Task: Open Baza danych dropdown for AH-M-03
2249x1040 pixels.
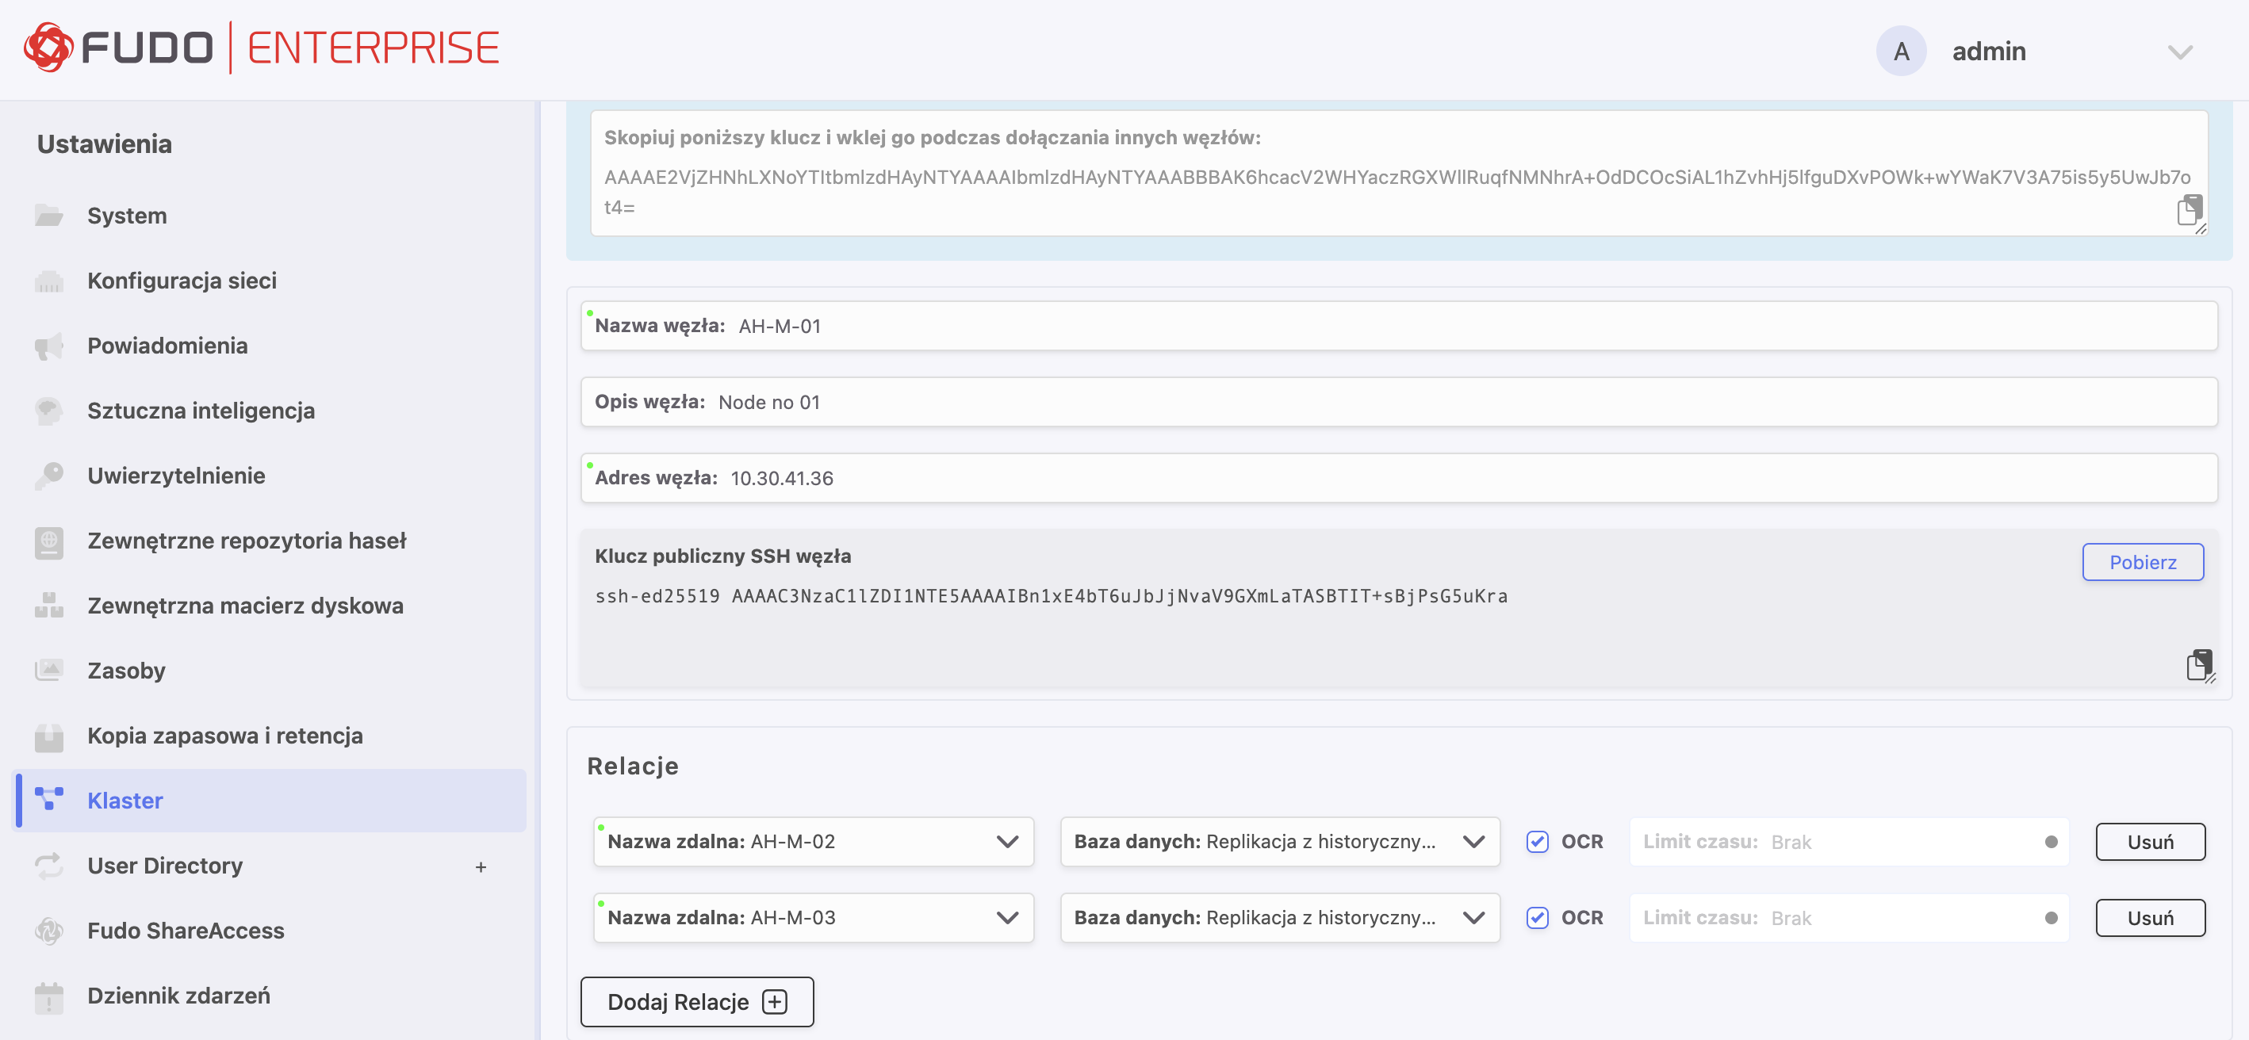Action: (1280, 918)
